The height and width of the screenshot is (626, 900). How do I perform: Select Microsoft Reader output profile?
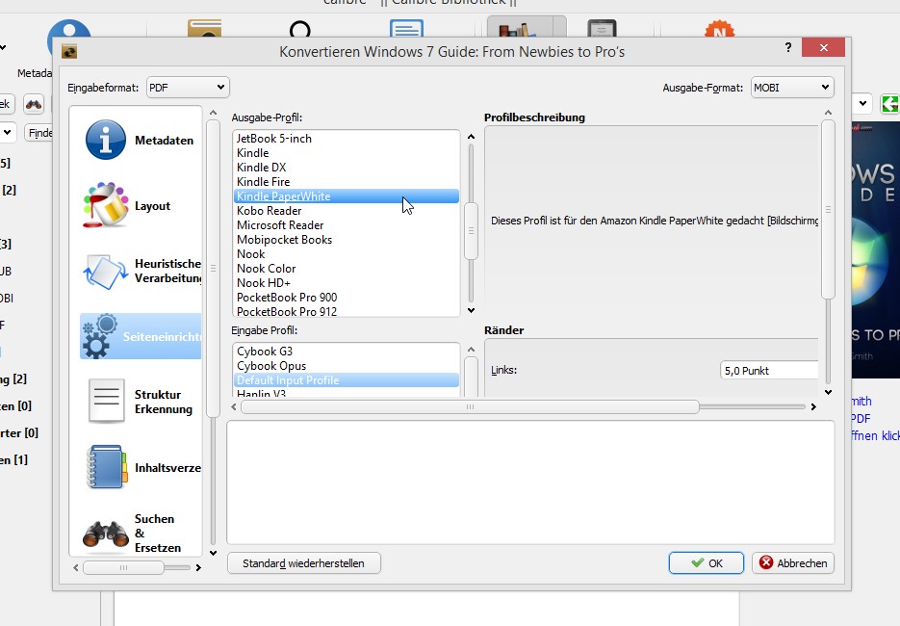coord(347,225)
